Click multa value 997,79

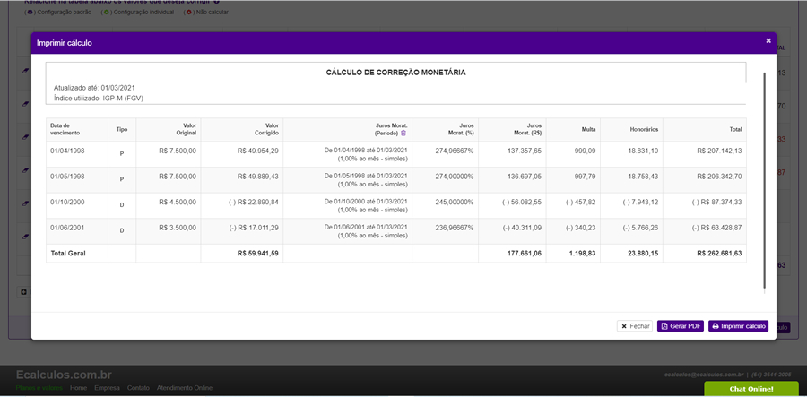click(x=586, y=176)
